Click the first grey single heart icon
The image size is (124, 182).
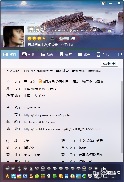[8, 168]
